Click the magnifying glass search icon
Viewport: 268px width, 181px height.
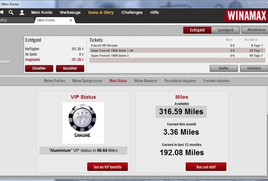(11, 12)
